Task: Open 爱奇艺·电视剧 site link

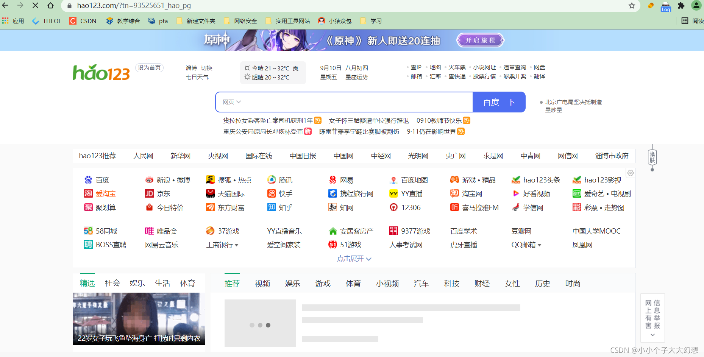Action: 602,193
